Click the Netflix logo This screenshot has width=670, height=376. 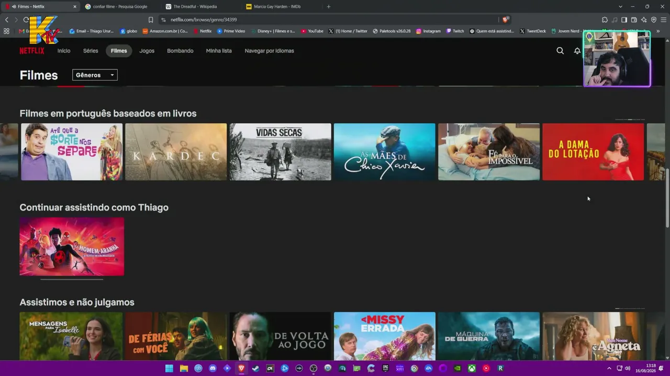pyautogui.click(x=32, y=51)
